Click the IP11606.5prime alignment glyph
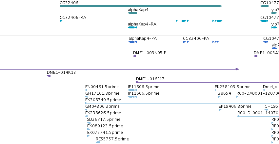 [x=132, y=97]
